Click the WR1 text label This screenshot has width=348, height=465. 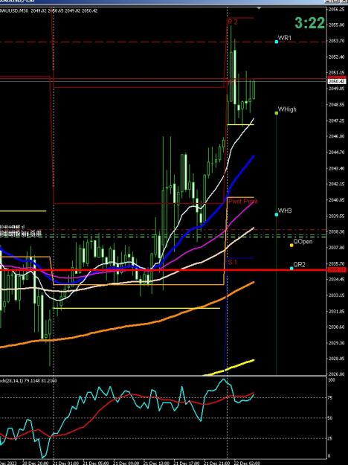285,38
